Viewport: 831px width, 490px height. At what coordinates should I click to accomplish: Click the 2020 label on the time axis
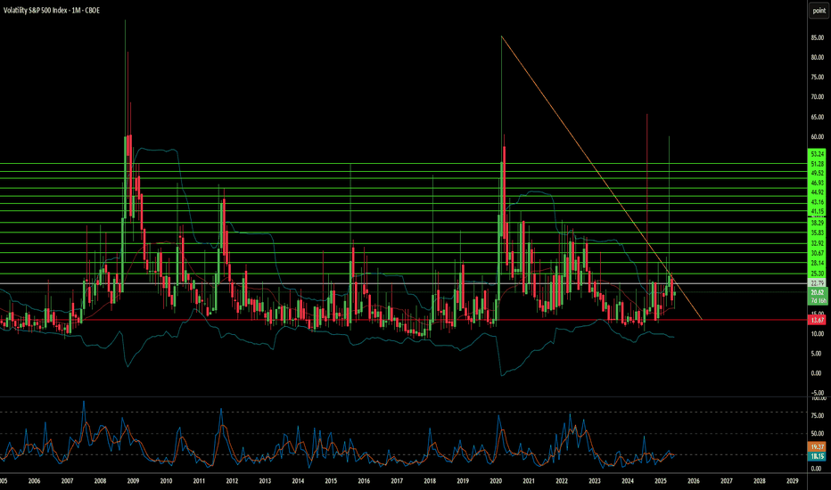click(496, 481)
